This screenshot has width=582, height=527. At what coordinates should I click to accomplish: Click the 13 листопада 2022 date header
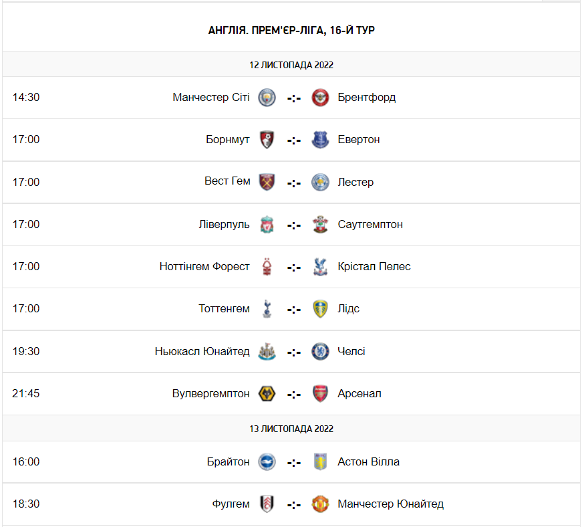click(291, 428)
